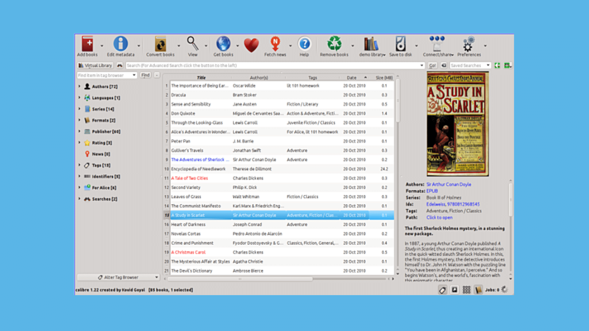Open Convert books dropdown arrow
Image resolution: width=589 pixels, height=331 pixels.
tap(179, 46)
